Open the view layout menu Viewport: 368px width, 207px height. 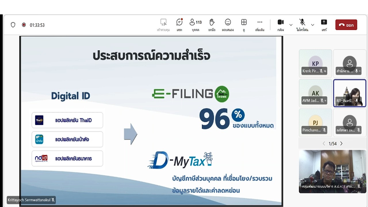[244, 22]
